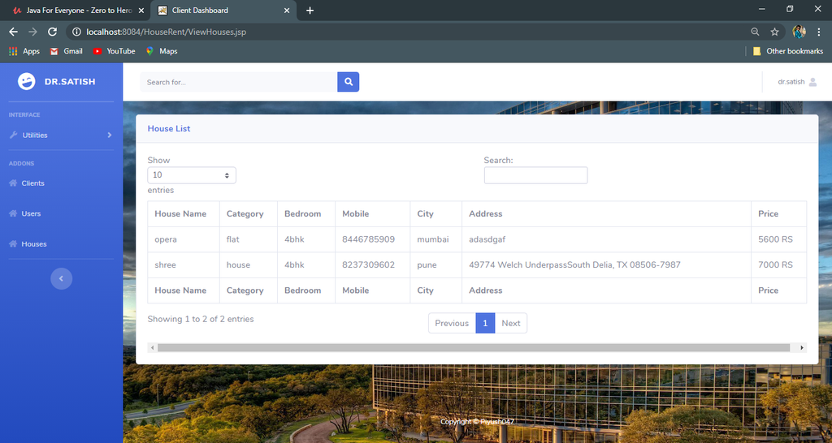Click the dr.satish user avatar icon
The image size is (832, 443).
[812, 82]
